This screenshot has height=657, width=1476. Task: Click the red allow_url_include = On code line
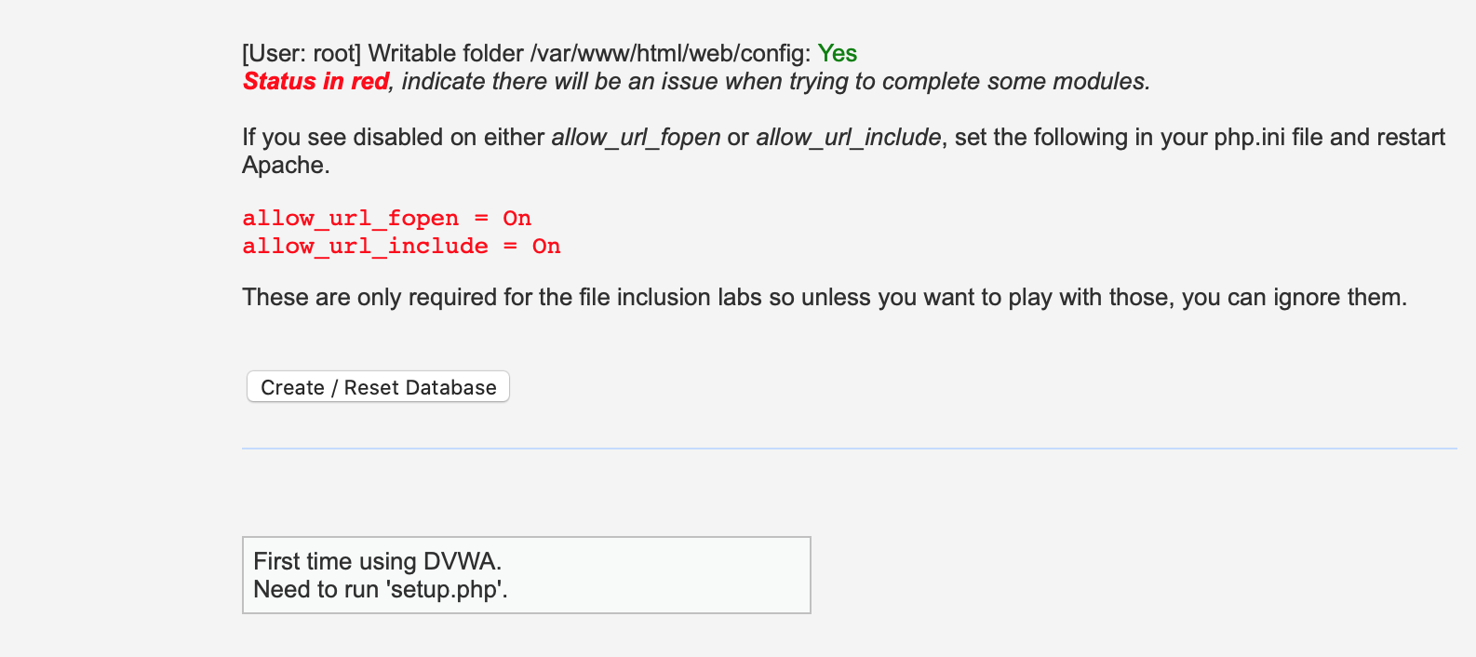coord(401,247)
